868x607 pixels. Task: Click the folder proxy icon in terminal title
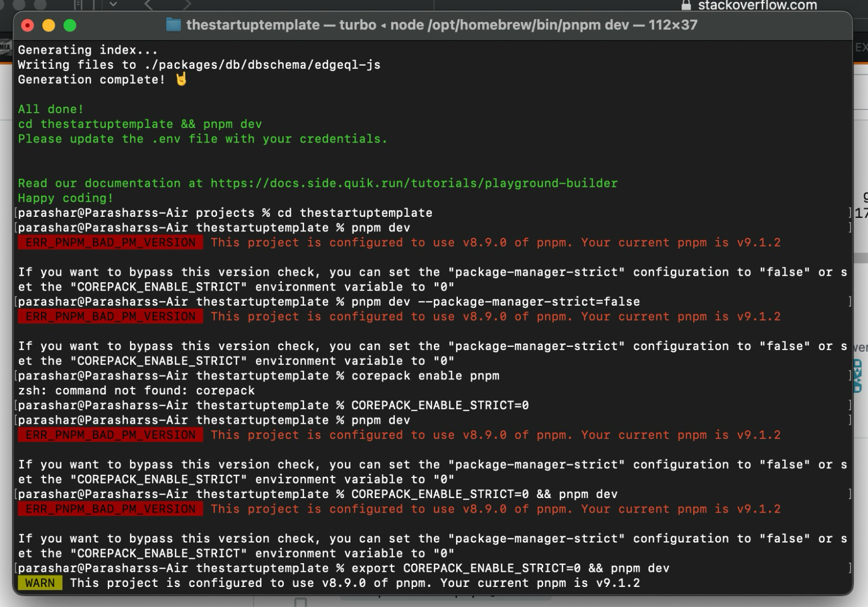click(173, 25)
